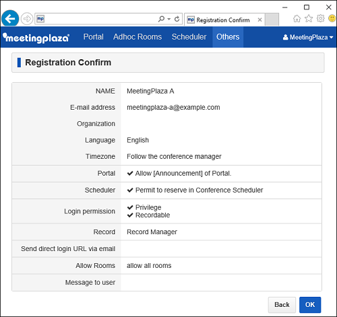Refresh the page with reload icon
Screen dimensions: 337x317
(x=177, y=19)
